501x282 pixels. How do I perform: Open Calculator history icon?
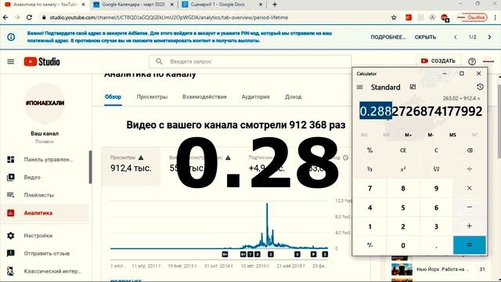480,87
